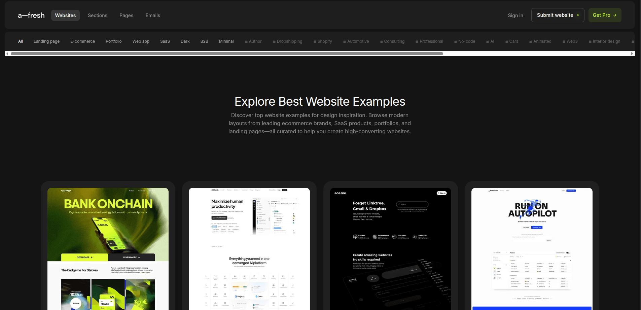Click the Get Pro button
This screenshot has width=641, height=310.
coord(605,15)
